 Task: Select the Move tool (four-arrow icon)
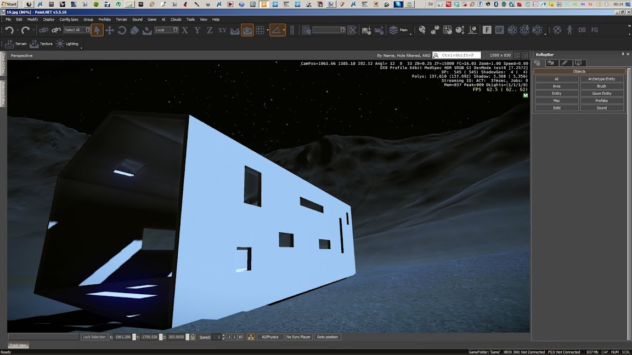[109, 30]
